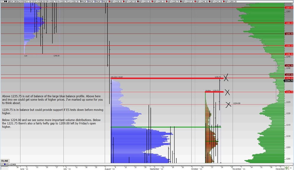The width and height of the screenshot is (294, 170).
Task: Click the 1229.75 red price tag on axis
Action: click(x=289, y=92)
